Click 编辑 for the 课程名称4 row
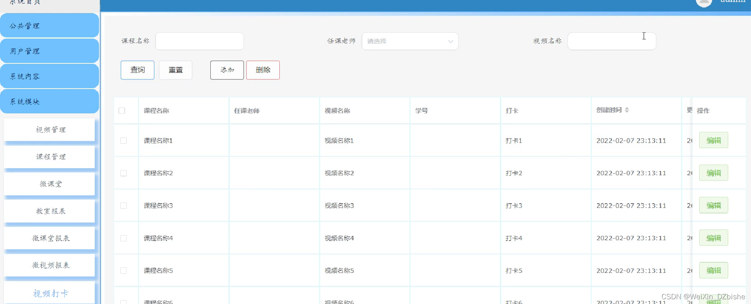This screenshot has width=751, height=304. [x=714, y=238]
